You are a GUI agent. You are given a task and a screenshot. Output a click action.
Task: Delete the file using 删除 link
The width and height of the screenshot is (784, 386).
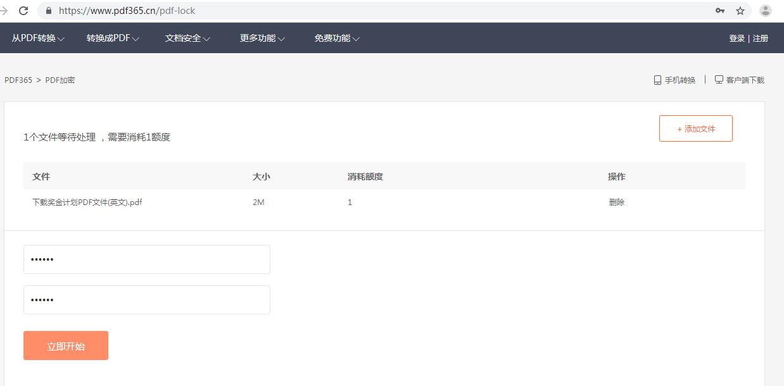(x=616, y=202)
